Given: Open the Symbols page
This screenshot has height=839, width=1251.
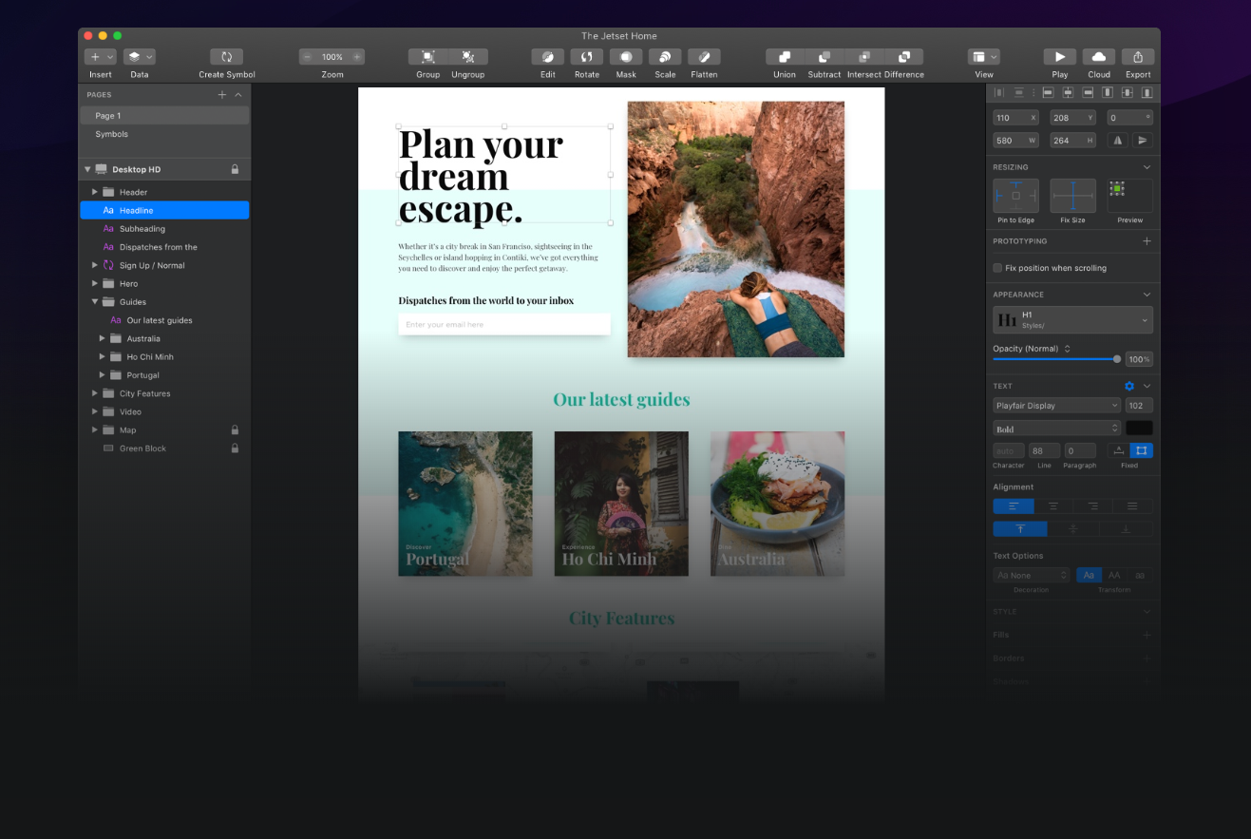Looking at the screenshot, I should tap(164, 134).
